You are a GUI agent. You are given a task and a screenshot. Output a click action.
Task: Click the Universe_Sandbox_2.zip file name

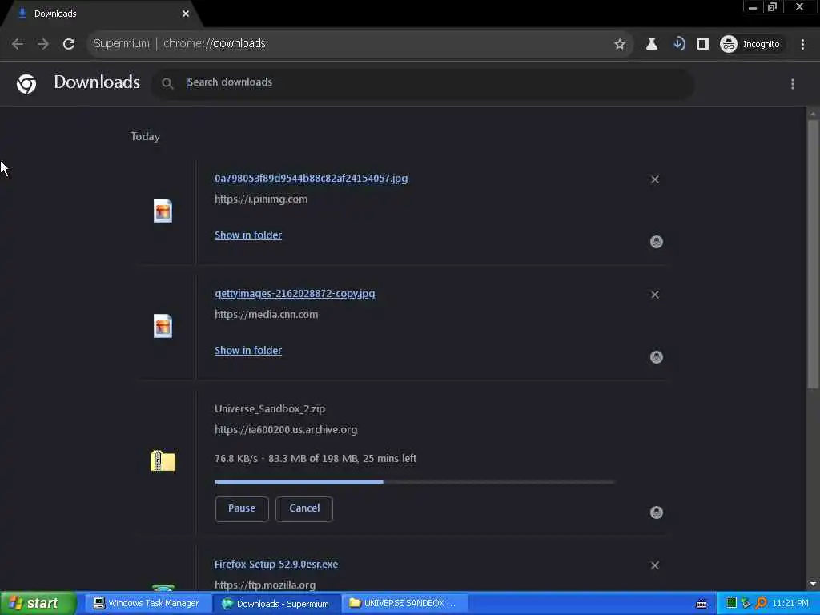click(270, 409)
